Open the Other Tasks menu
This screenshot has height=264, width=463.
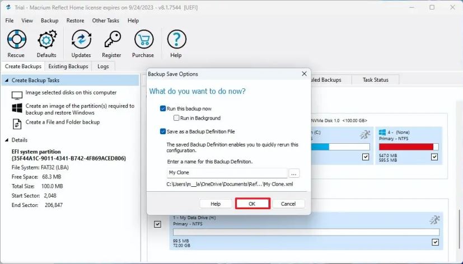tap(105, 21)
